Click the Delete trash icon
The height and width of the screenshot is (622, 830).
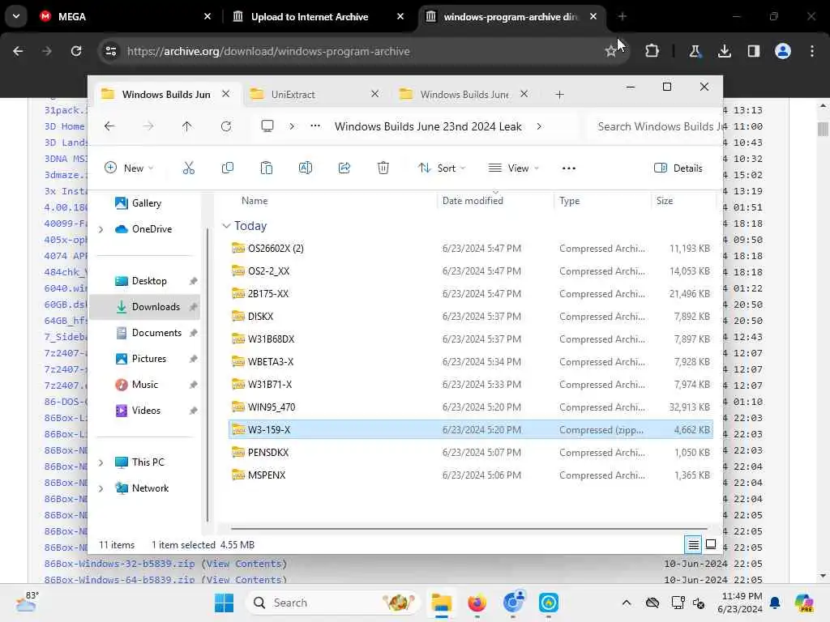383,168
